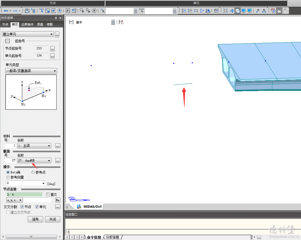Click the MIDAS/Civil view tab

tap(89, 207)
